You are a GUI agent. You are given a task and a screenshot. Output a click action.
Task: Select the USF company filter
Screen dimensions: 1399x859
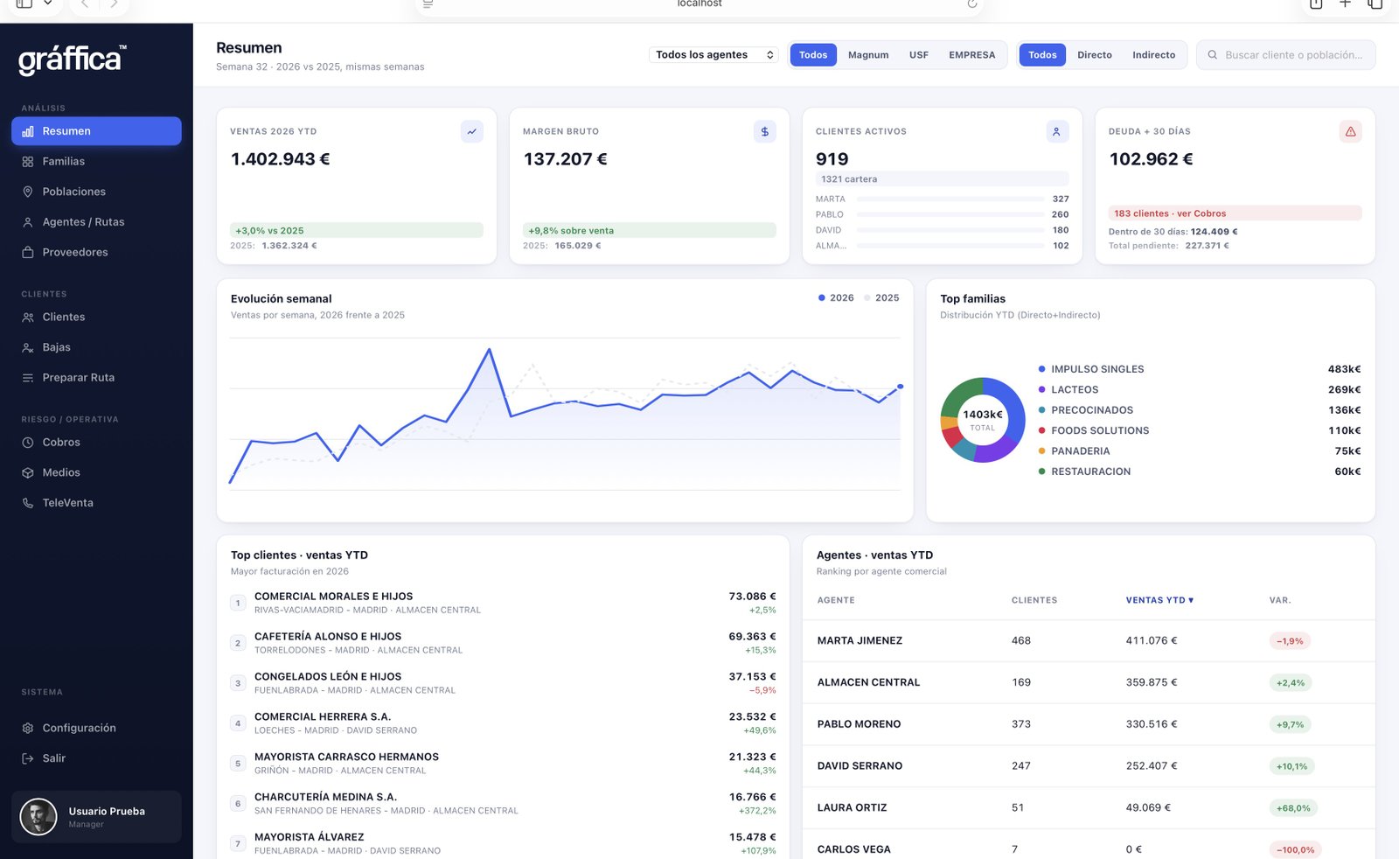pos(919,55)
